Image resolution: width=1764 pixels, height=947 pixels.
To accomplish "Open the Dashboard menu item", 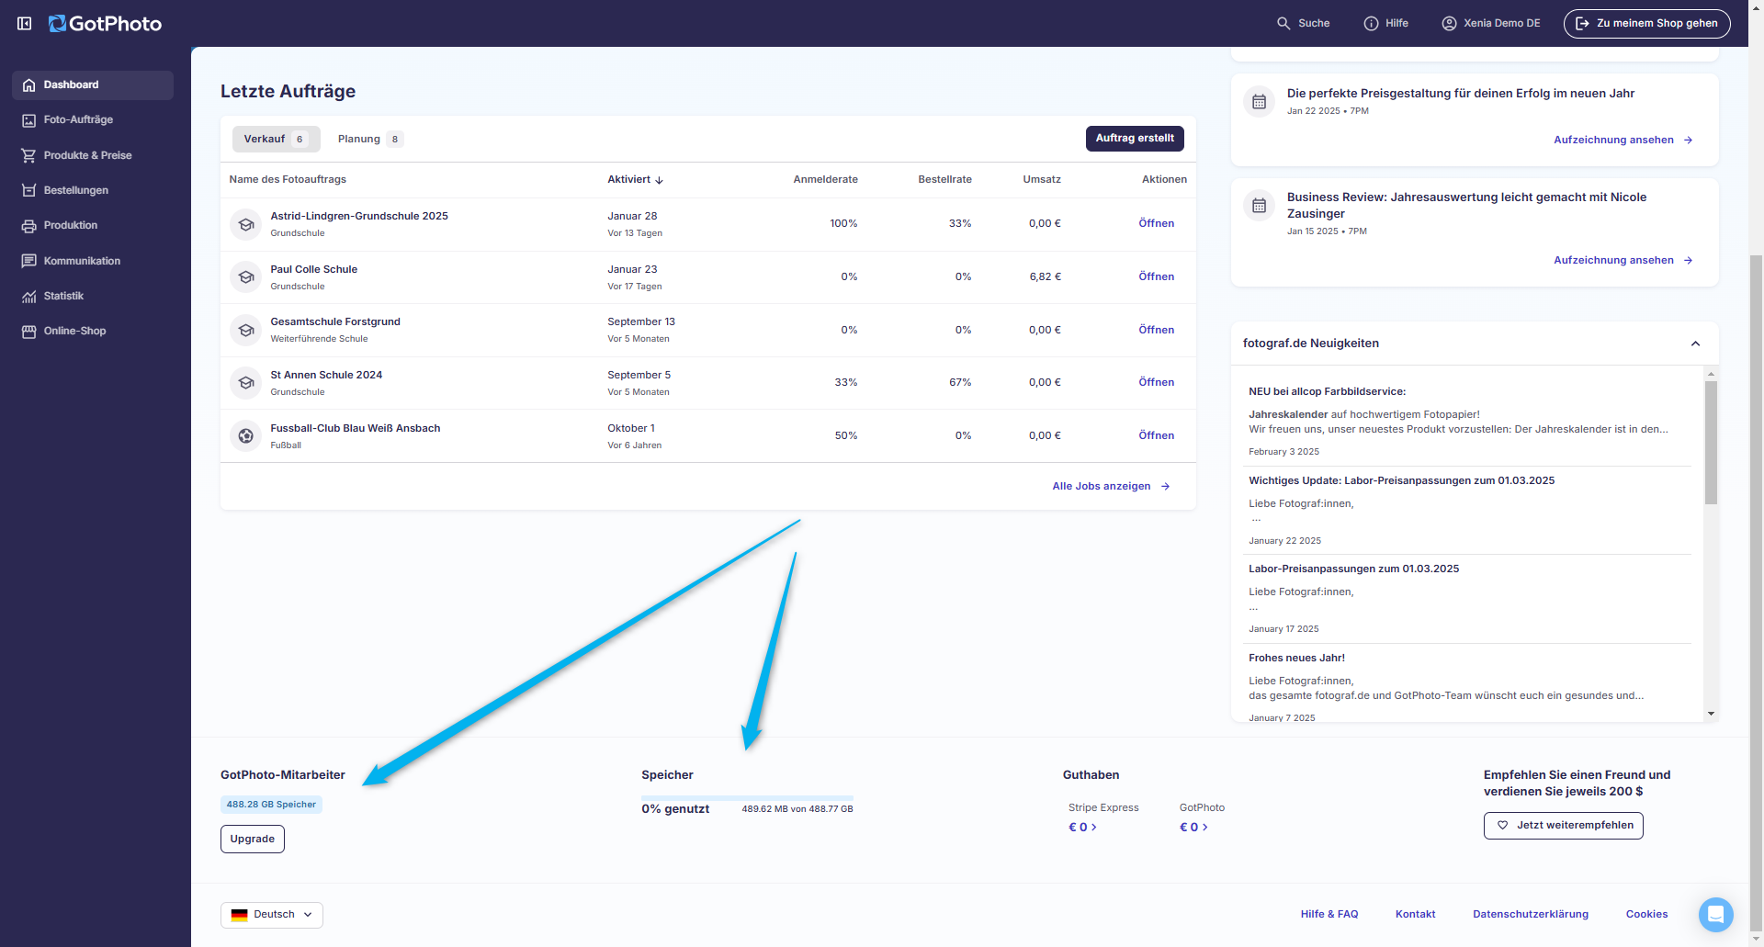I will [93, 85].
